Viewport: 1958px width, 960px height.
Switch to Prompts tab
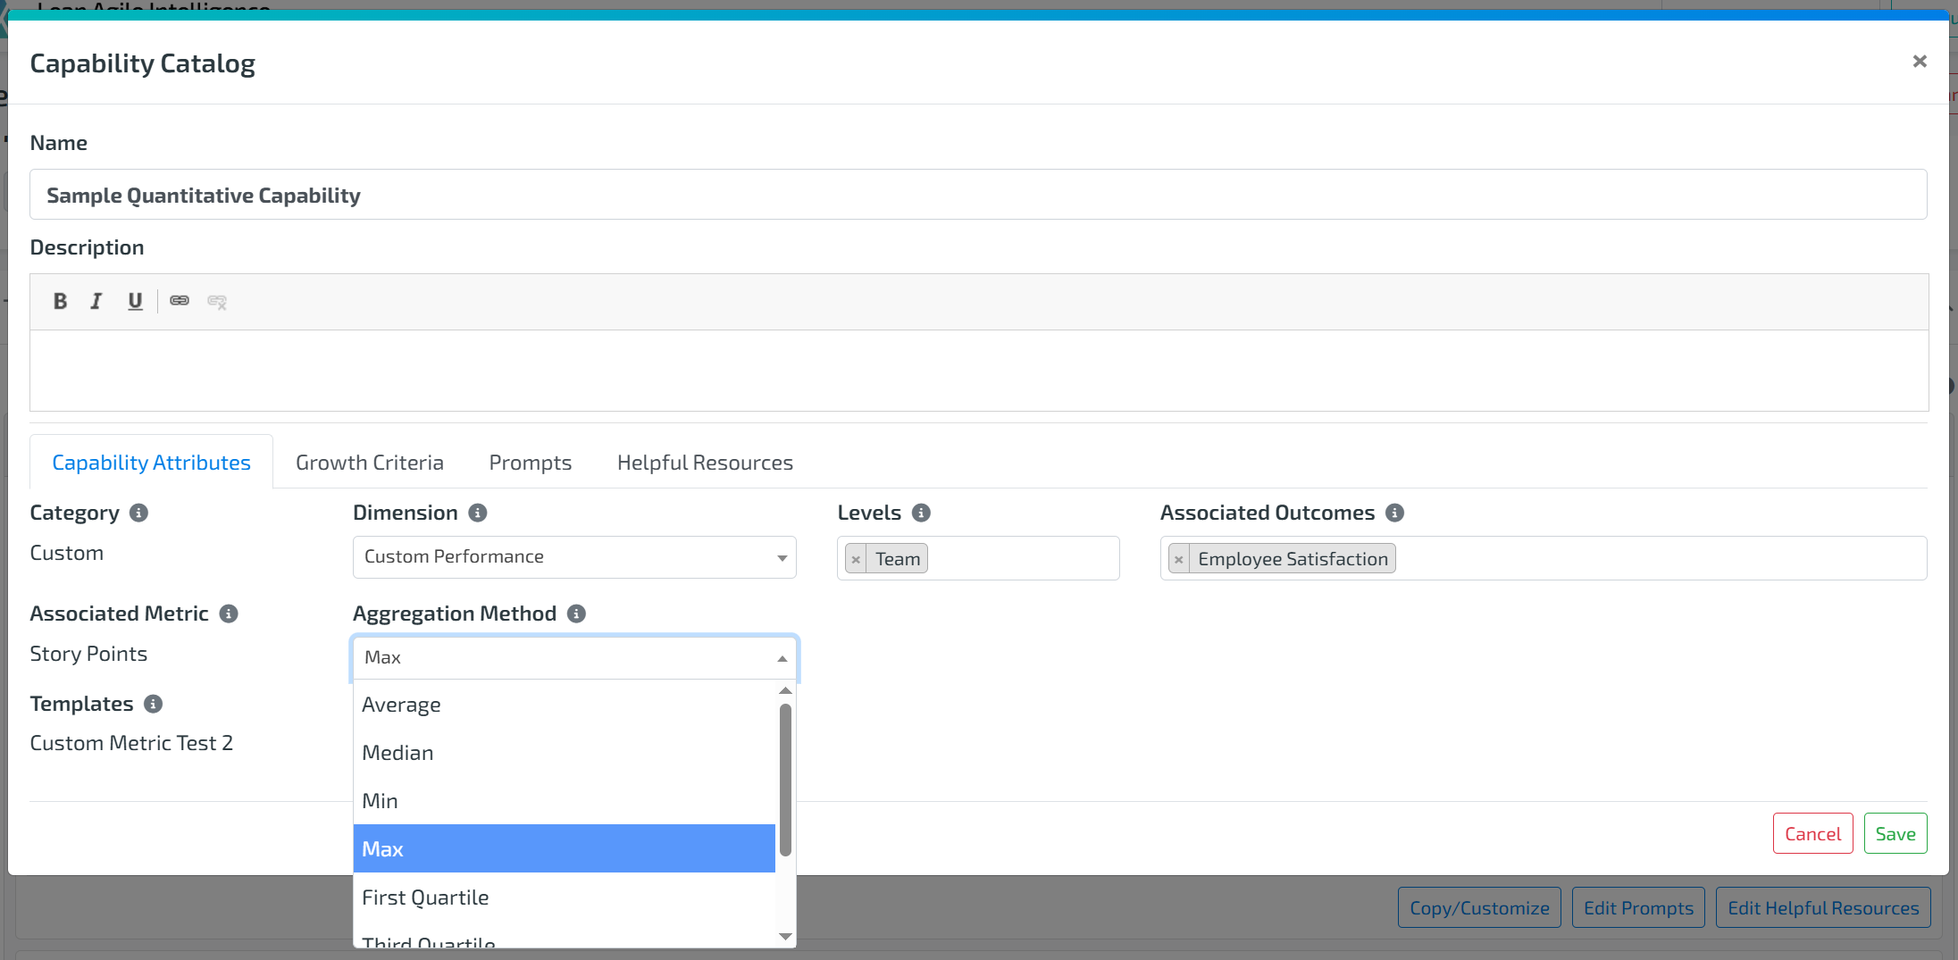[531, 463]
